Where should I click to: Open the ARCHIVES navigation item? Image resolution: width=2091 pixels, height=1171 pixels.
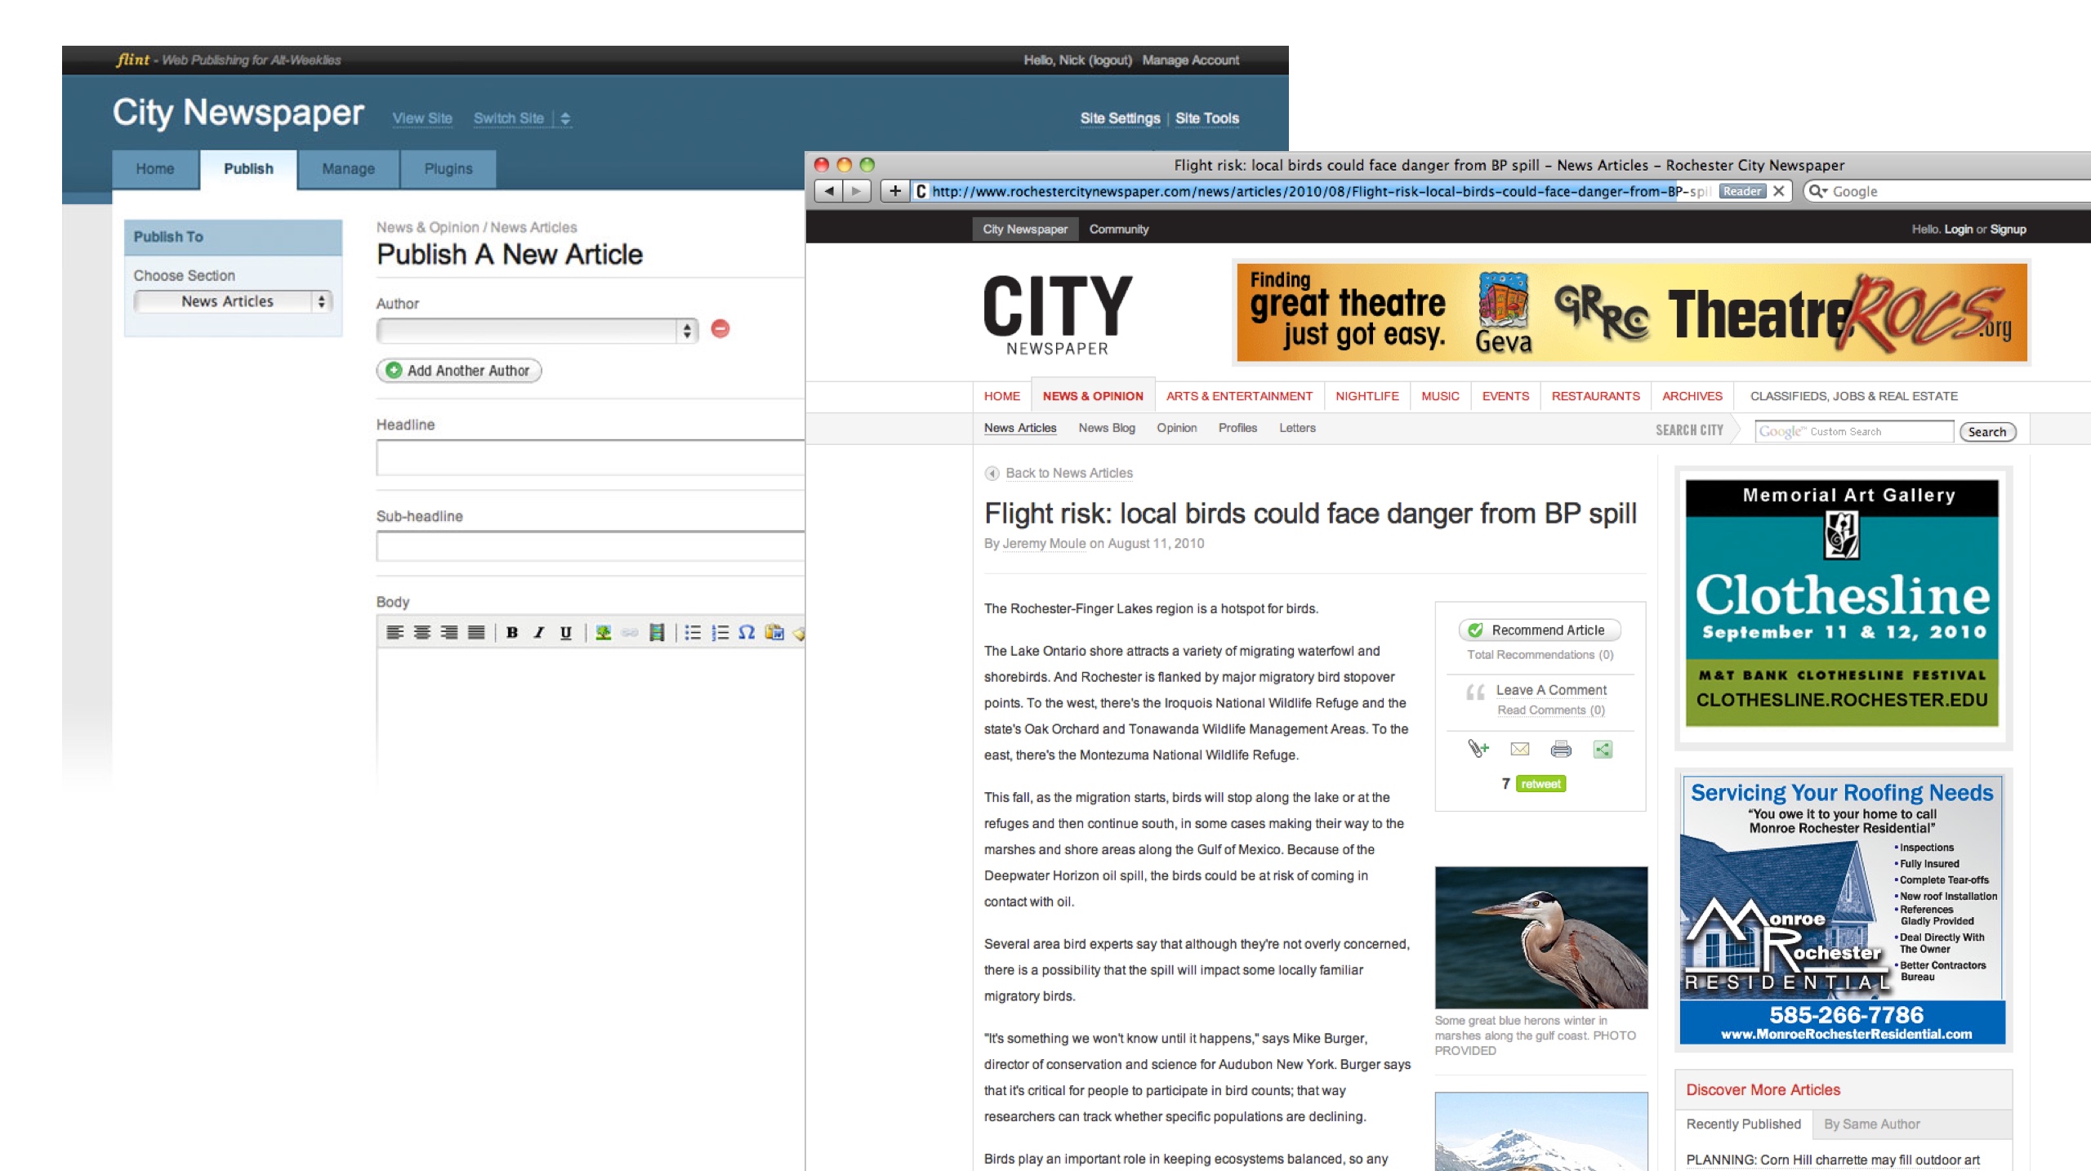tap(1692, 396)
